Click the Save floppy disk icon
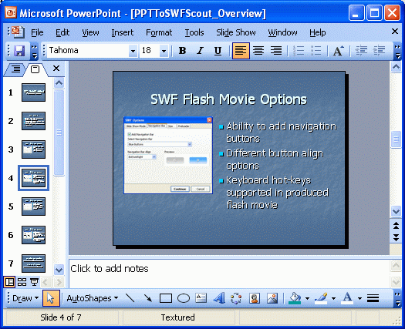This screenshot has width=405, height=329. pos(19,51)
